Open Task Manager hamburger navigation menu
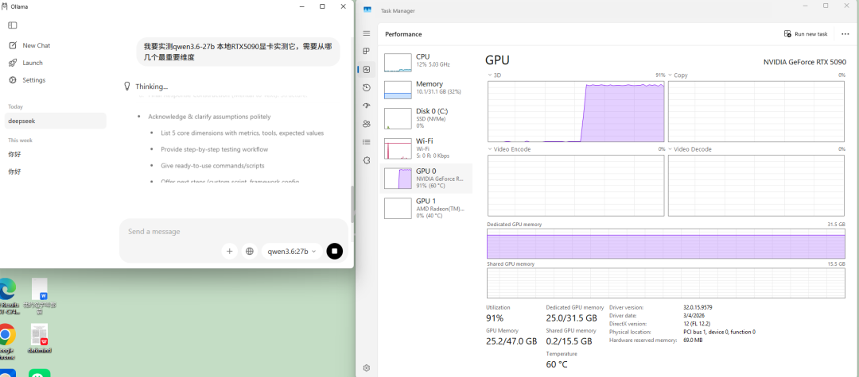859x377 pixels. (x=367, y=33)
